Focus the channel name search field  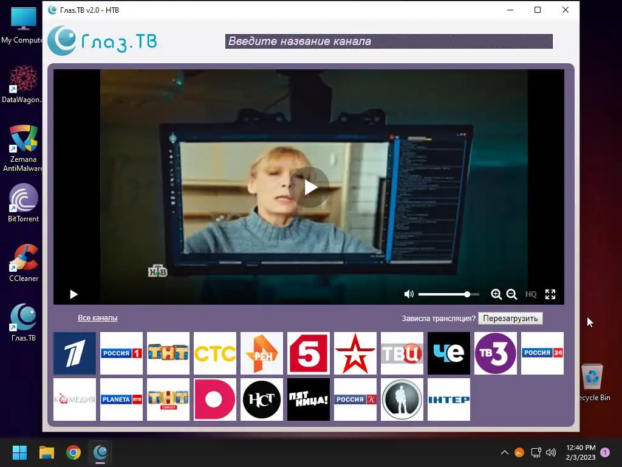pos(389,41)
